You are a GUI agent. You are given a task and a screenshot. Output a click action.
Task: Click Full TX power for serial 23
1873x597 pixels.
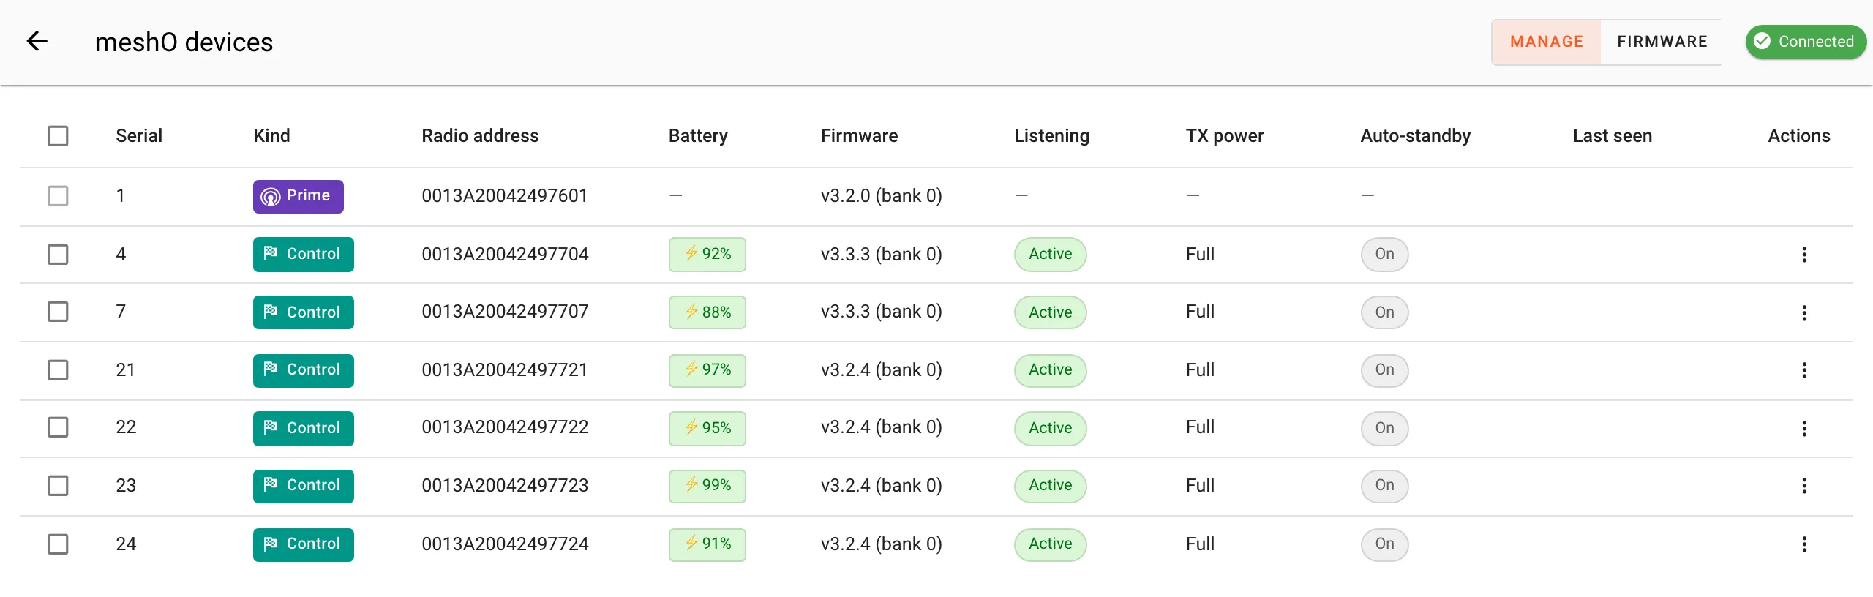(1200, 486)
